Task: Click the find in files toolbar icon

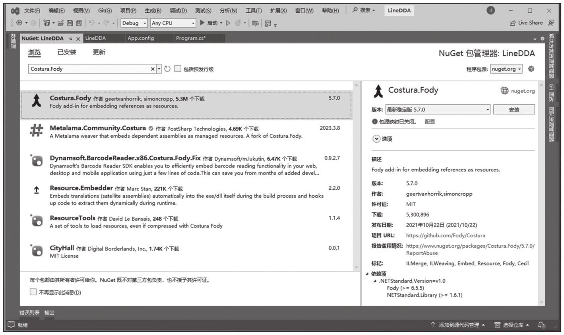Action: [255, 23]
